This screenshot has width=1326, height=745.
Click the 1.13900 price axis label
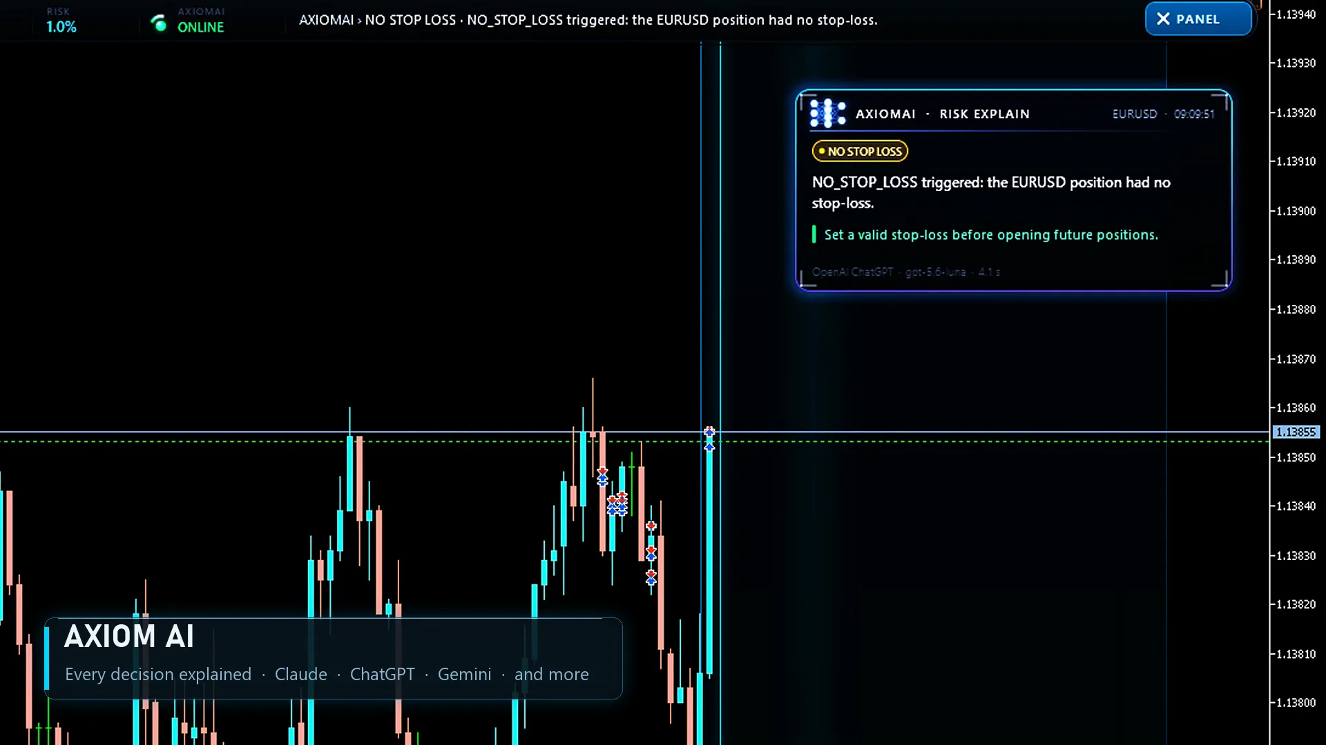coord(1296,211)
